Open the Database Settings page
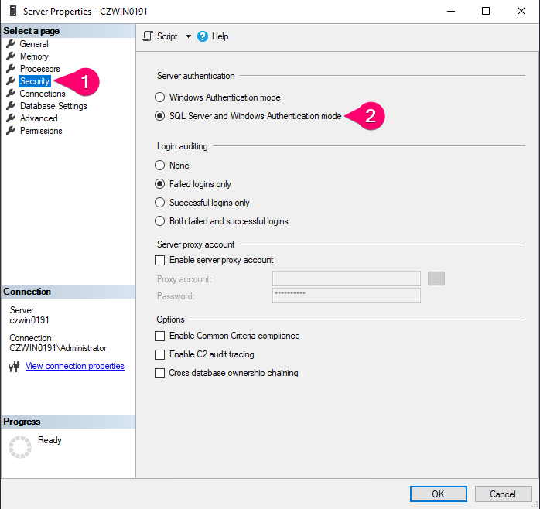540x509 pixels. 53,106
